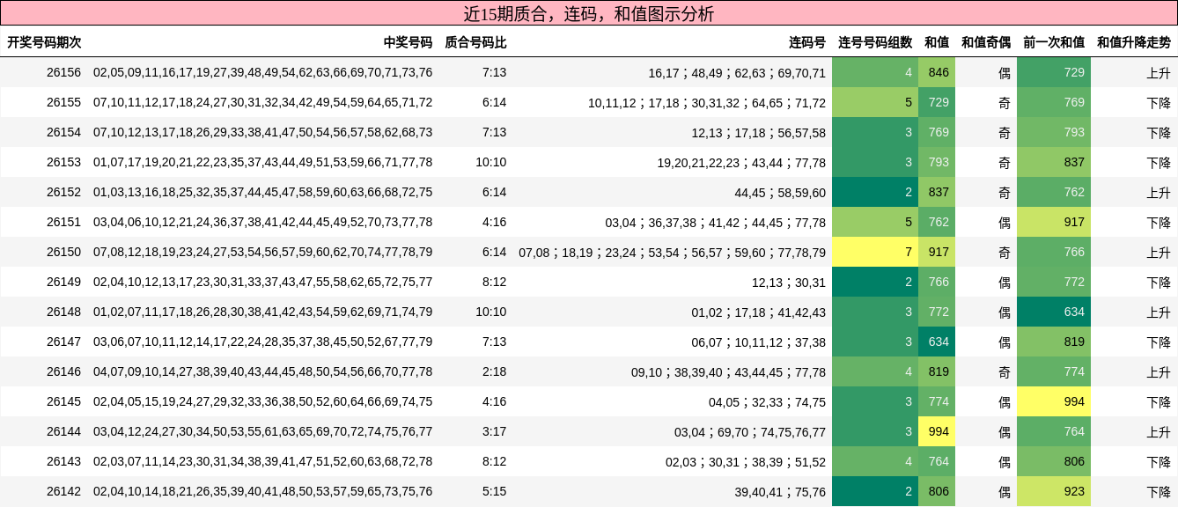1178x507 pixels.
Task: Select the 2:18 ratio in row 26146
Action: (x=494, y=371)
